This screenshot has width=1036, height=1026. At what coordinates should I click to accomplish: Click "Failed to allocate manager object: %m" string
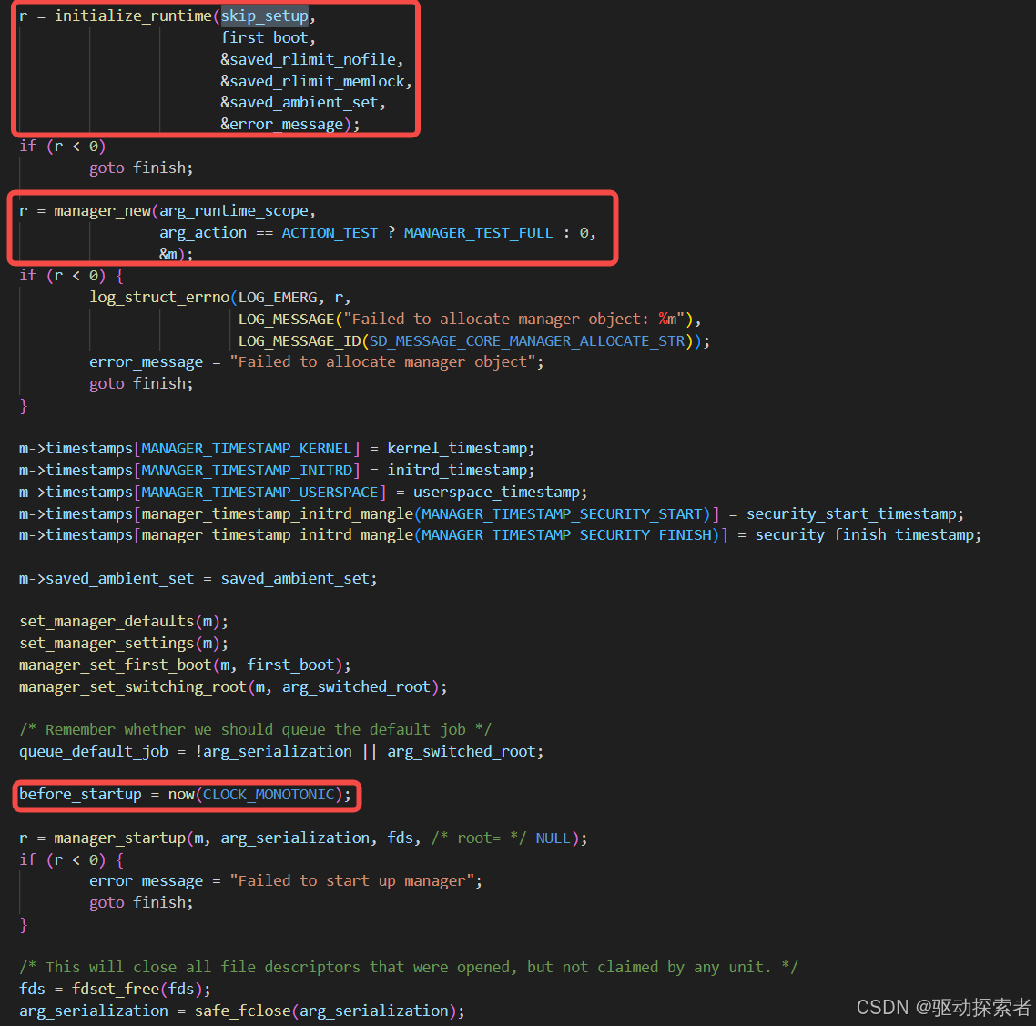[x=514, y=320]
